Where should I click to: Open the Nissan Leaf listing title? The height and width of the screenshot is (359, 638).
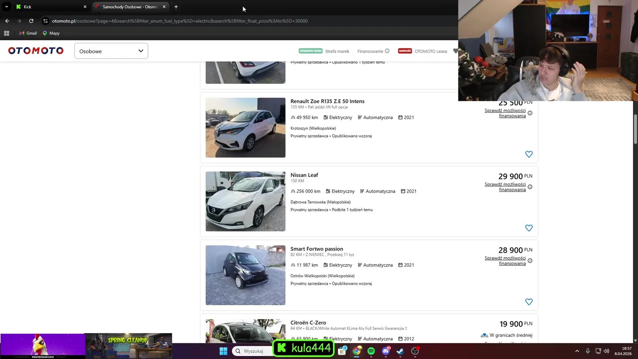click(304, 175)
